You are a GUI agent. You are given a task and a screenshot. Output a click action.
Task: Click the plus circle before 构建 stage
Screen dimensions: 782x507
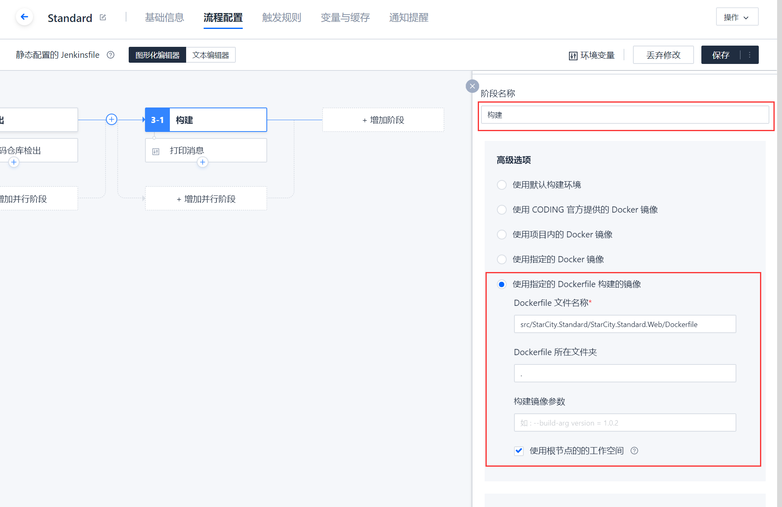[x=112, y=119]
